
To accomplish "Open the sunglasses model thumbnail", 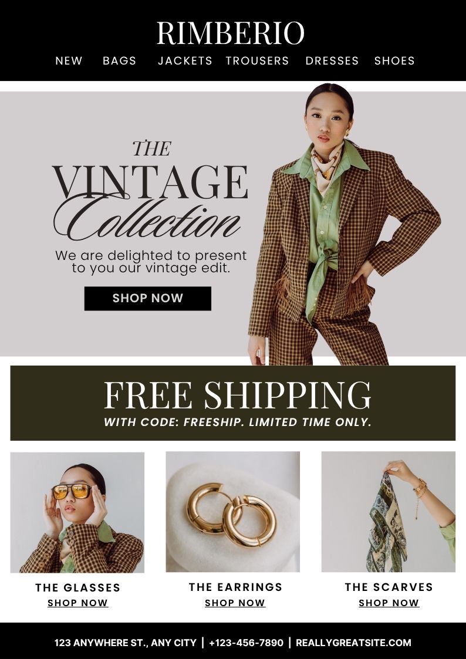I will [77, 512].
